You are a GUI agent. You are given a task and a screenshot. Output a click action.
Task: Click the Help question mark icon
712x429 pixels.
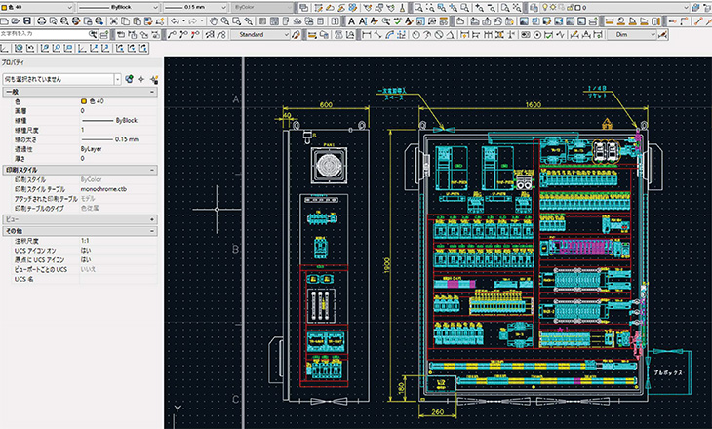[335, 20]
